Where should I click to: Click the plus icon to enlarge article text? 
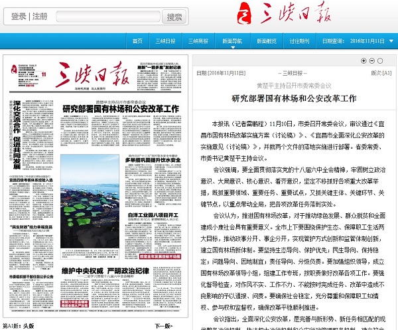pos(363,61)
